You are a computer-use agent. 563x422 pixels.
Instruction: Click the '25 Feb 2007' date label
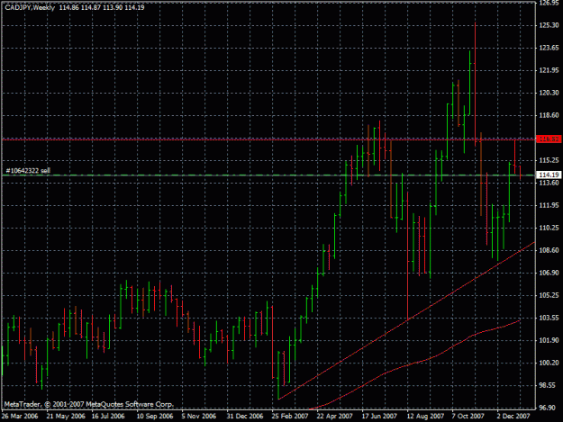tap(290, 417)
